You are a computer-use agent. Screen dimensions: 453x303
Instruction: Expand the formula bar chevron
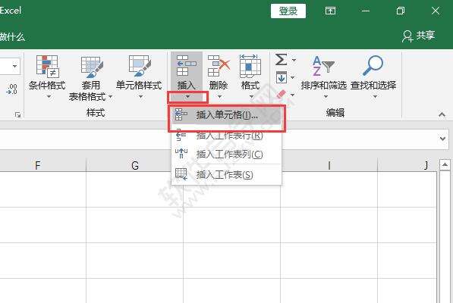[442, 139]
